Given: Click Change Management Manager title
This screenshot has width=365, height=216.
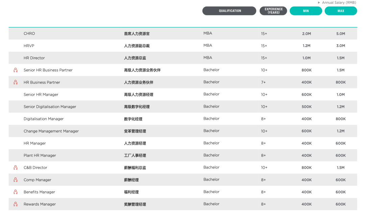Looking at the screenshot, I should [51, 131].
